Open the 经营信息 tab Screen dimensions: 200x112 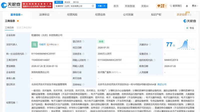coord(100,15)
